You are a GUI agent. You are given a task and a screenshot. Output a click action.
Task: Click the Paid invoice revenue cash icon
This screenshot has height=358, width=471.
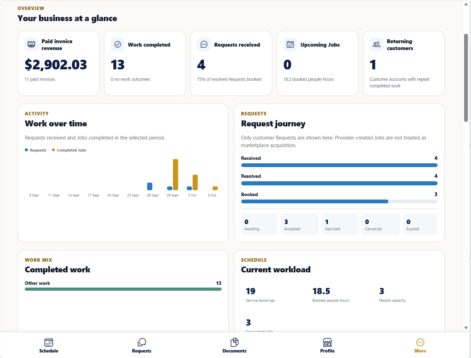[x=31, y=45]
